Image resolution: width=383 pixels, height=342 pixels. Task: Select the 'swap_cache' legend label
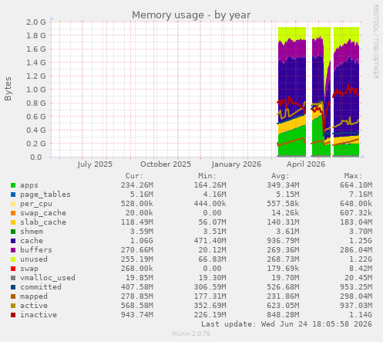click(43, 213)
